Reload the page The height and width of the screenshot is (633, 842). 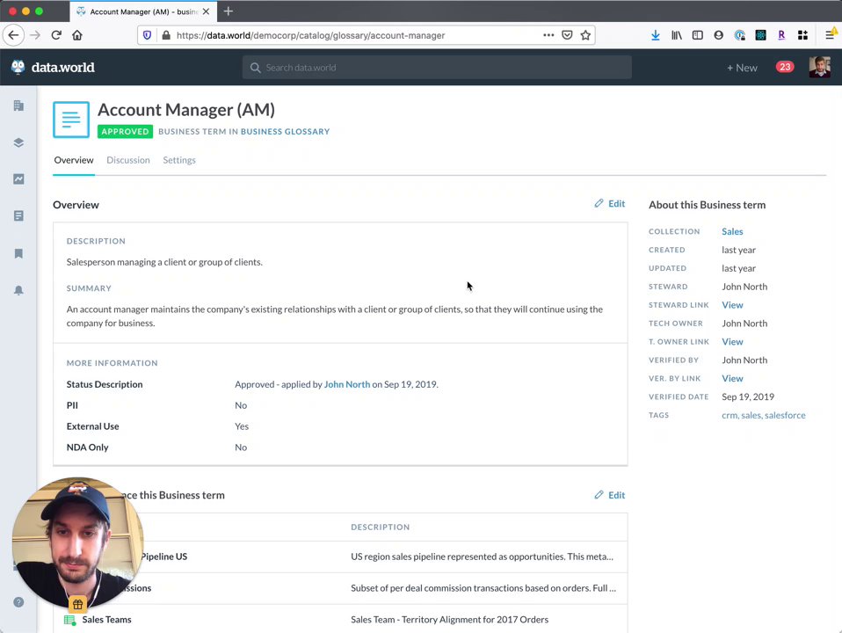56,35
